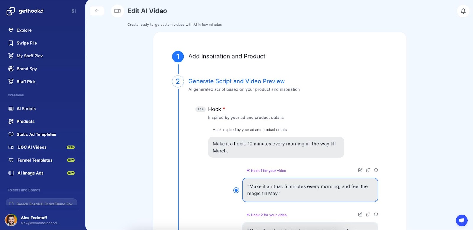Select the Hook 1 radio button
The height and width of the screenshot is (230, 473).
pos(236,190)
